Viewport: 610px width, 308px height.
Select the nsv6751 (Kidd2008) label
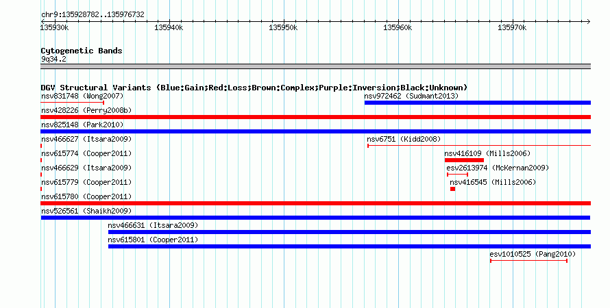[404, 139]
